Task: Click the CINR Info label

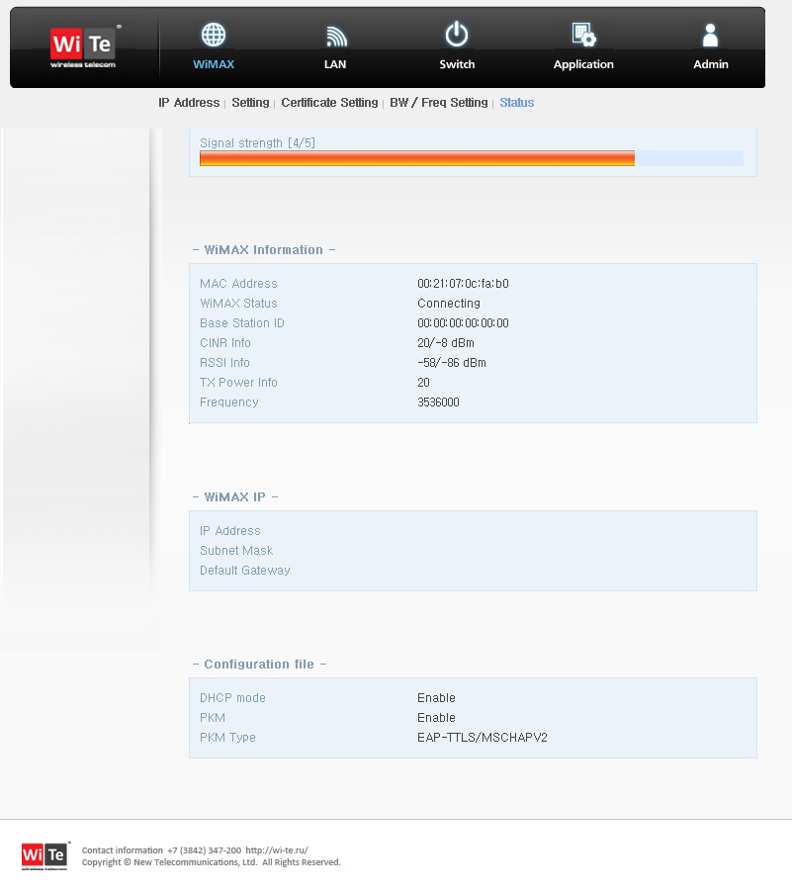Action: pos(225,343)
